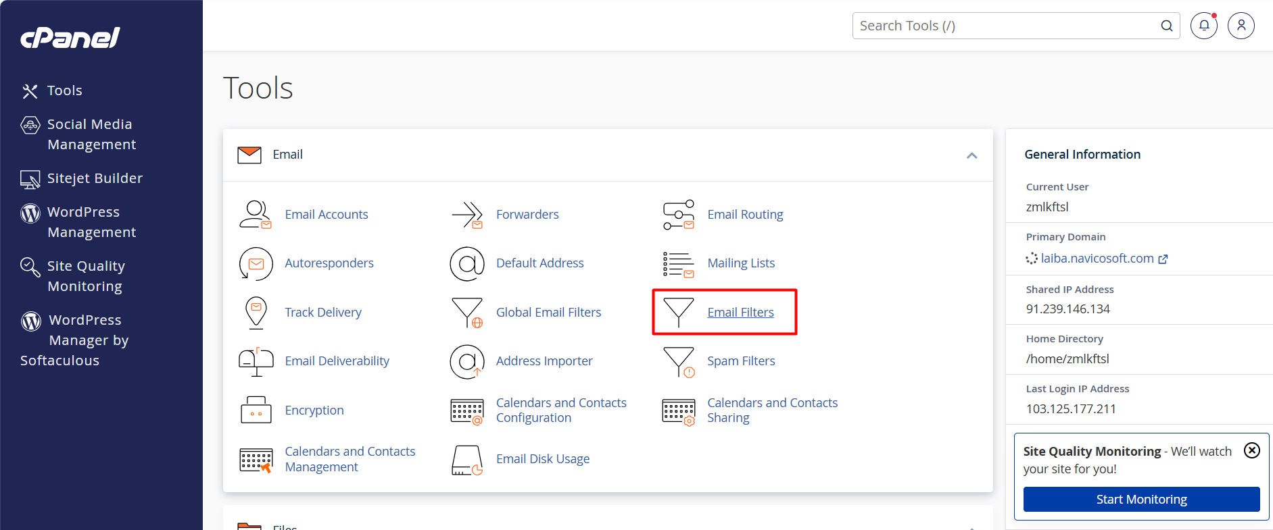Click the Encryption icon
This screenshot has height=530, width=1273.
pos(256,410)
